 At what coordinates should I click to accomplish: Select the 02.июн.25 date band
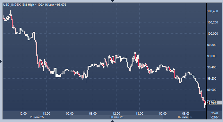[x=184, y=117]
